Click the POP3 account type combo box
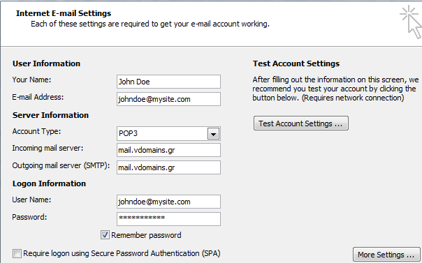This screenshot has width=422, height=263. (x=168, y=133)
